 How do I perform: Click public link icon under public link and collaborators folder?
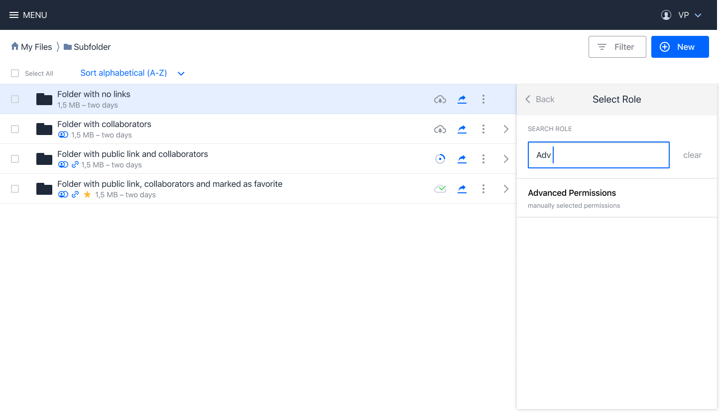(x=75, y=165)
